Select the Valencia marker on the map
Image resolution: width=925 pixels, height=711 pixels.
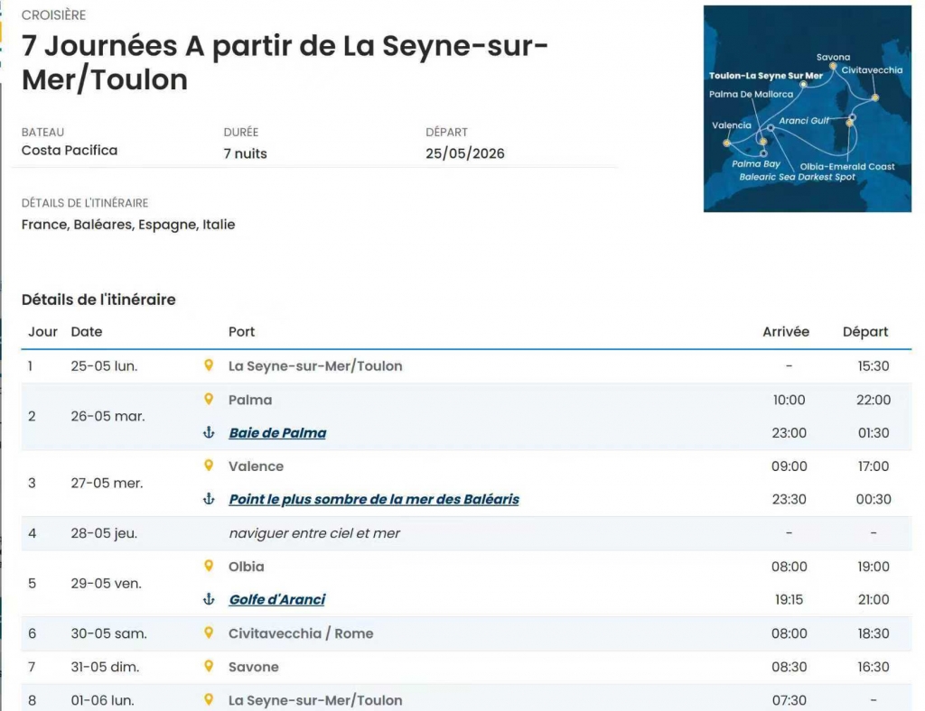tap(726, 143)
